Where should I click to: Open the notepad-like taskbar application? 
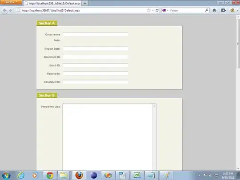point(151,176)
